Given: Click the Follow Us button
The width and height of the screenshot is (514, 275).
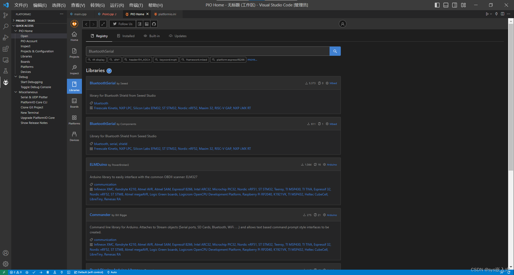Looking at the screenshot, I should point(123,24).
